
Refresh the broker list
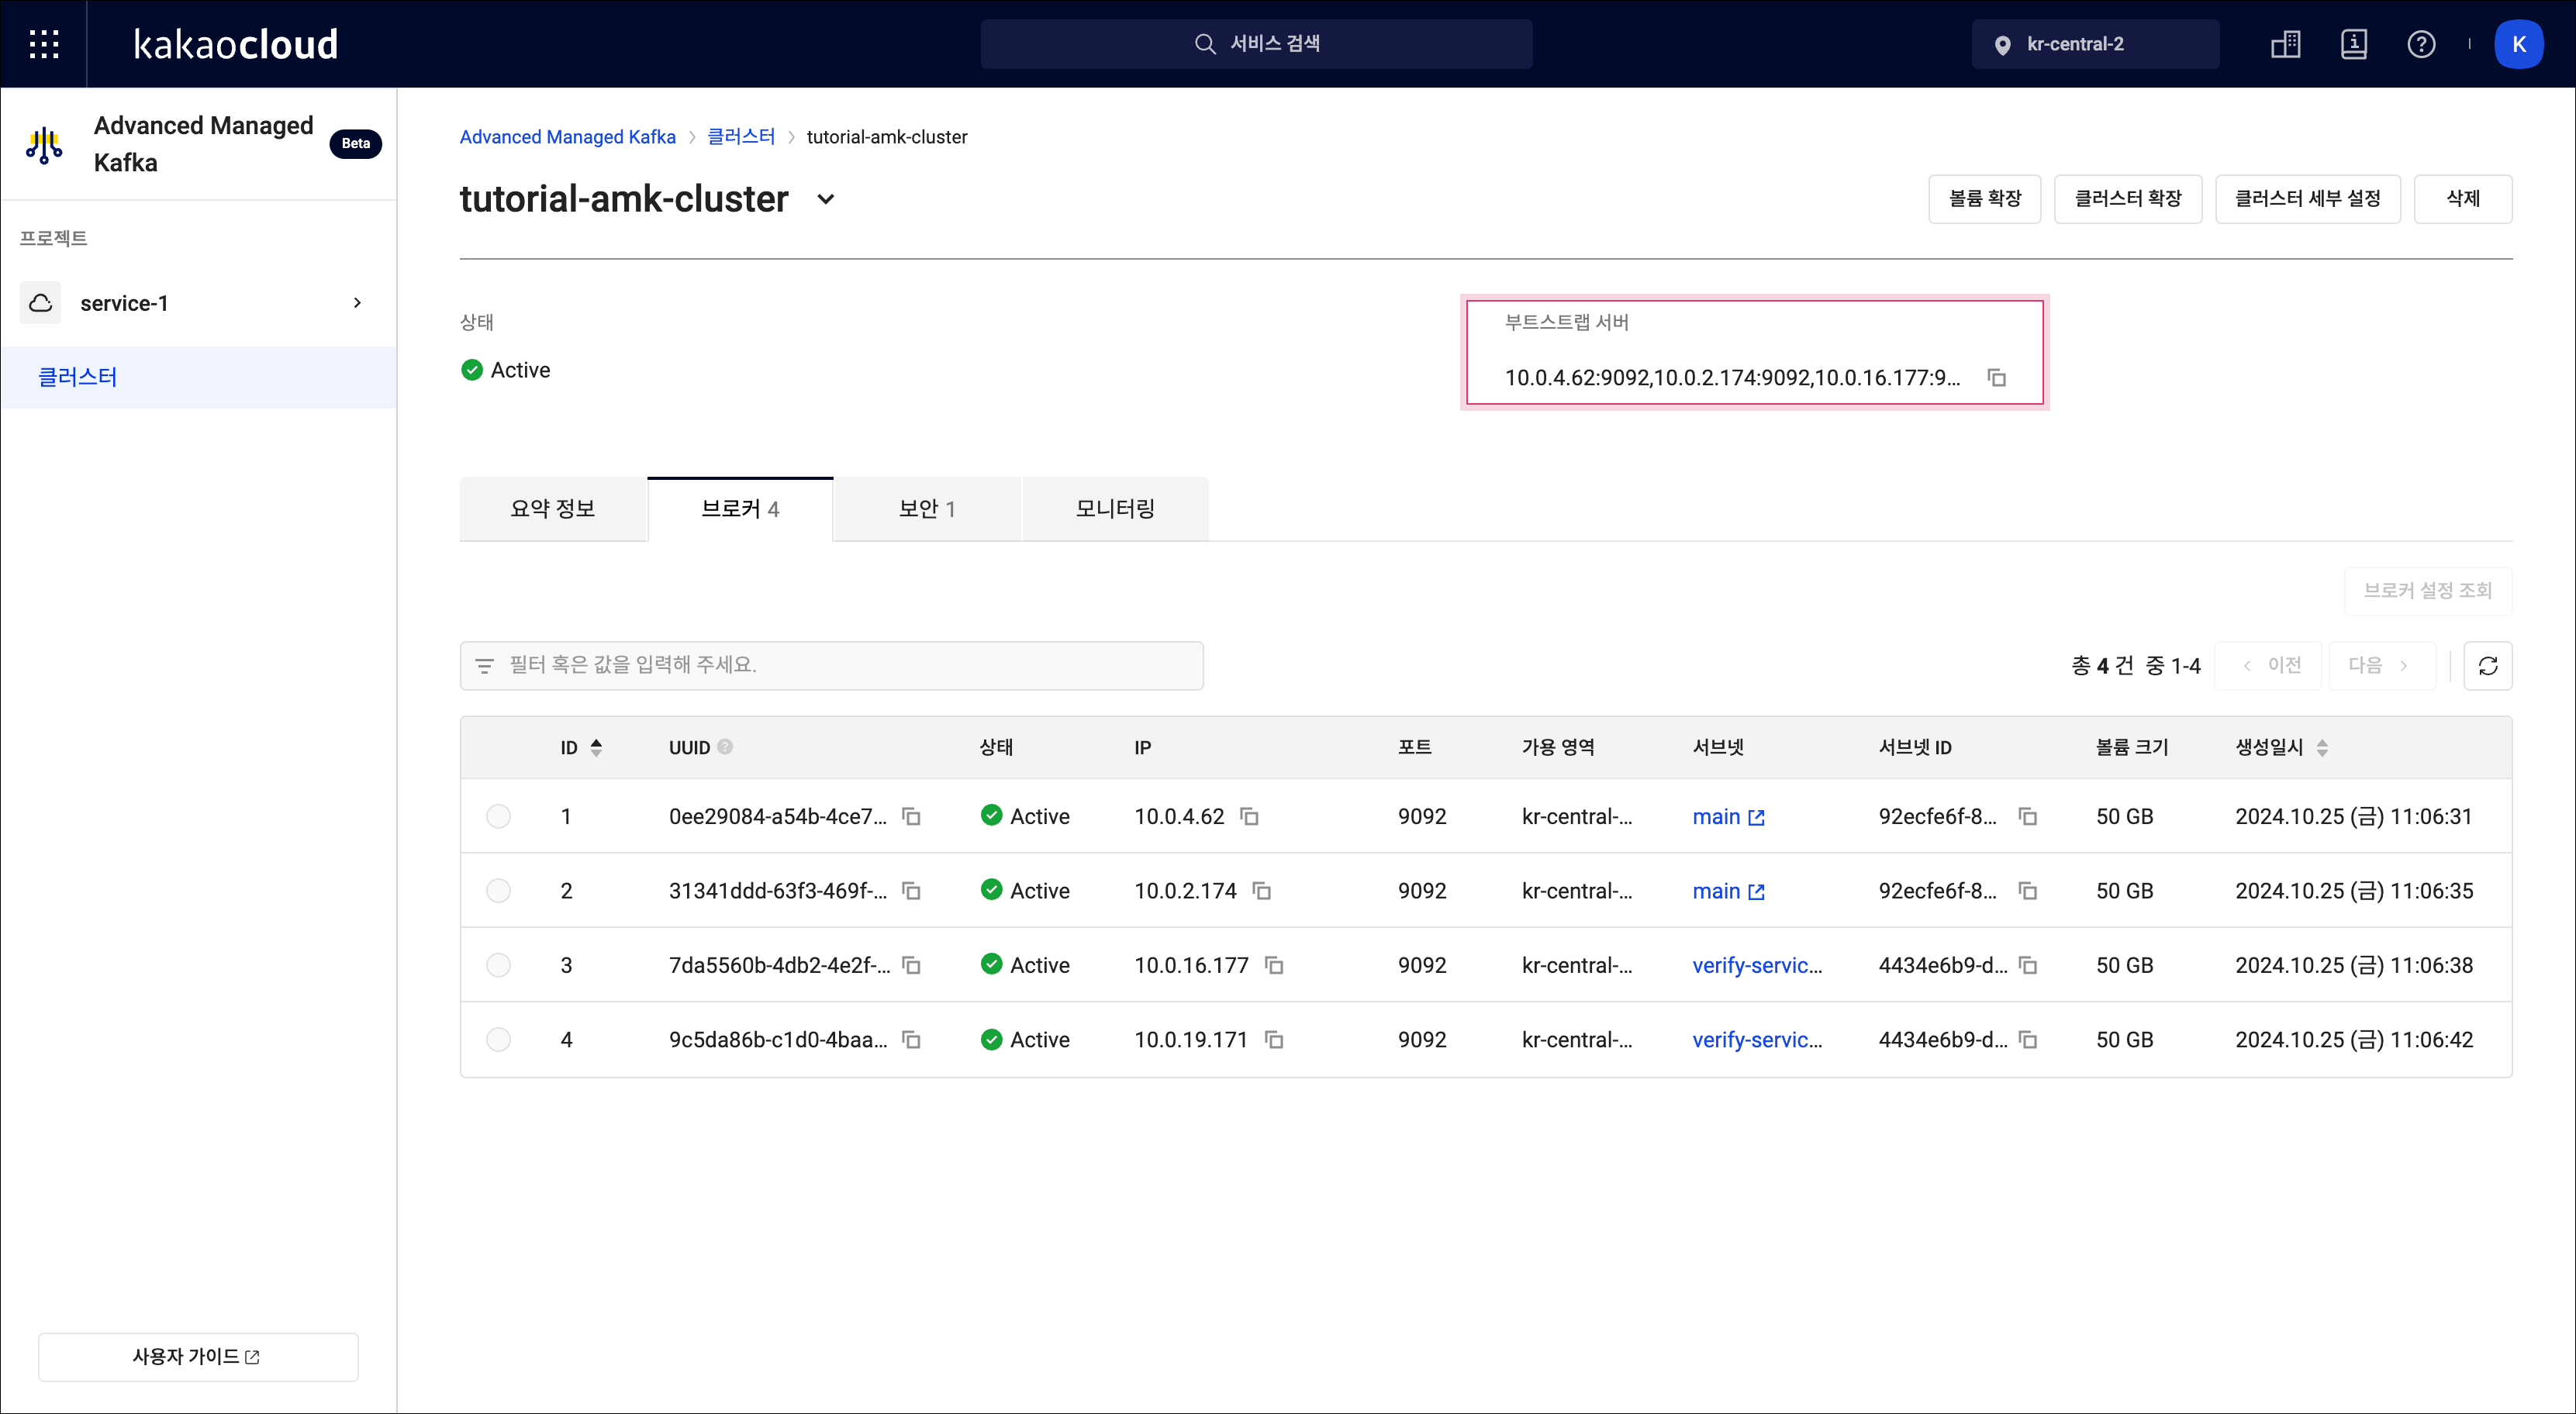2488,665
